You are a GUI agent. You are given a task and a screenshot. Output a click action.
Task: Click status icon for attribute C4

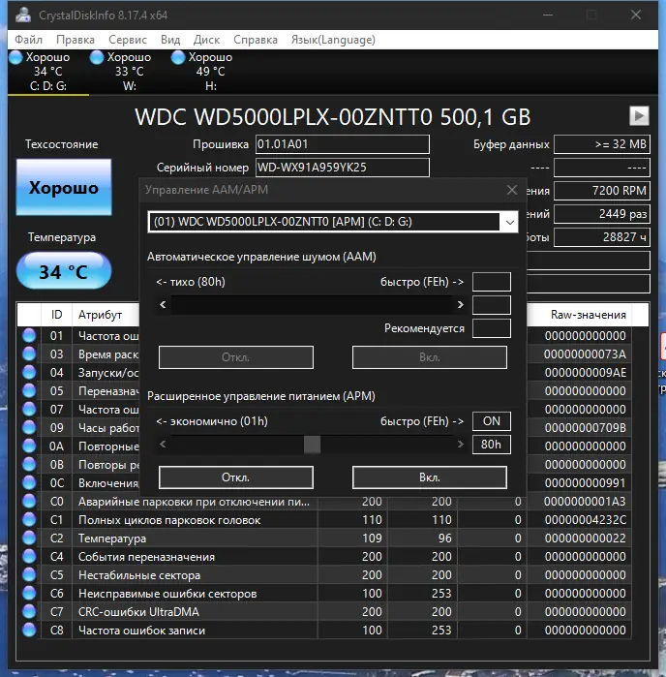tap(29, 556)
